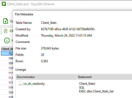The image size is (132, 98).
Task: Click the Created by GUID value
Action: (x=68, y=29)
